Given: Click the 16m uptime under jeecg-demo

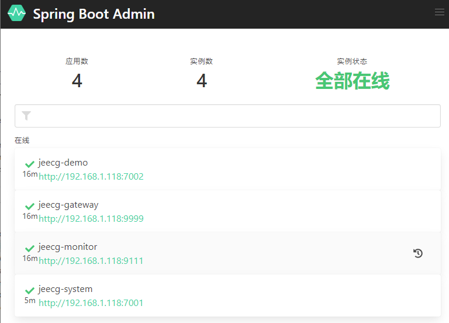Looking at the screenshot, I should pyautogui.click(x=30, y=174).
